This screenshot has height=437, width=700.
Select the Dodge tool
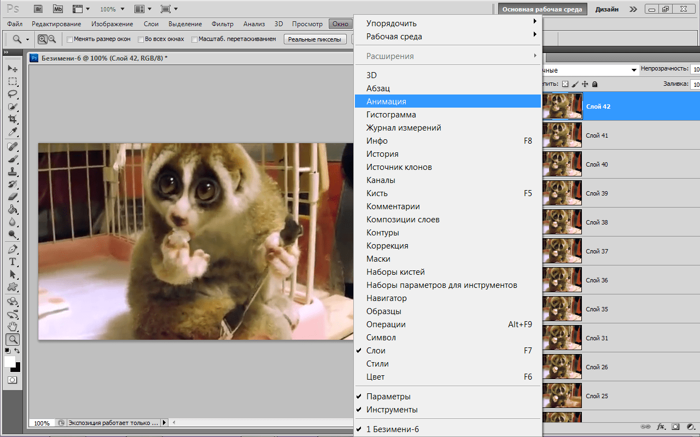(x=12, y=234)
